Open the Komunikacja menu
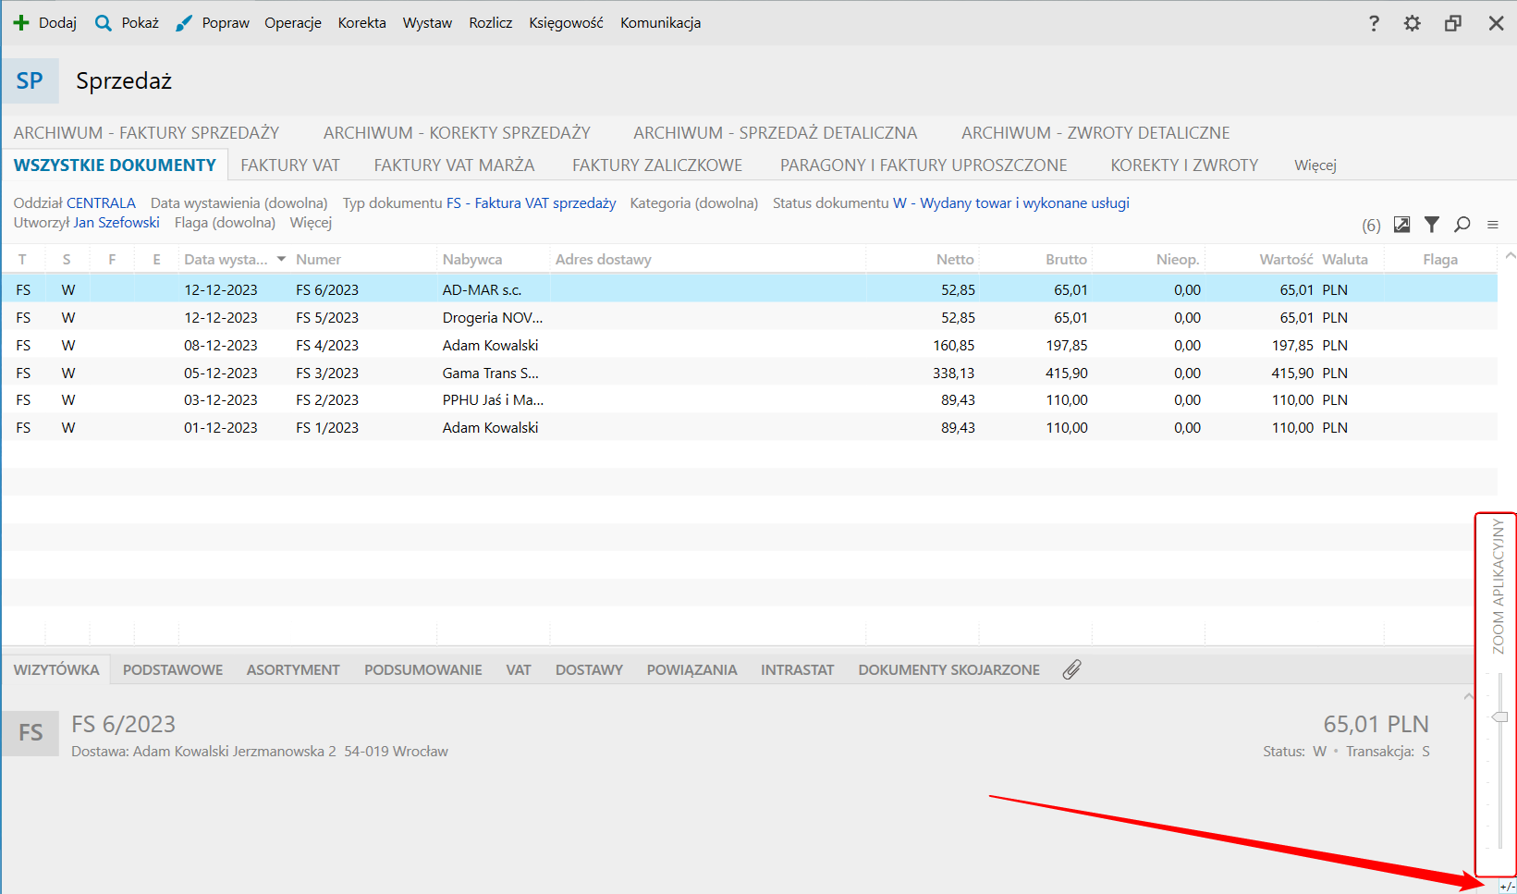 [x=661, y=23]
